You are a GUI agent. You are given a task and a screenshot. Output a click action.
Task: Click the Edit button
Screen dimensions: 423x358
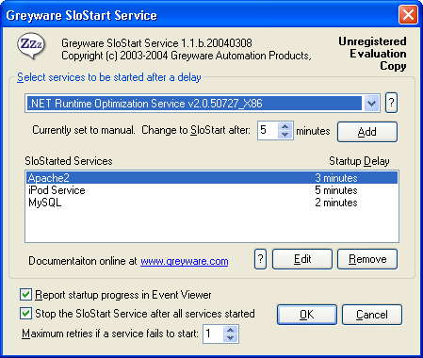pos(302,259)
